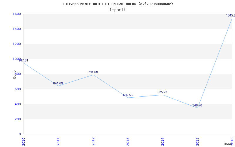Click the Importi subtitle

click(117, 10)
